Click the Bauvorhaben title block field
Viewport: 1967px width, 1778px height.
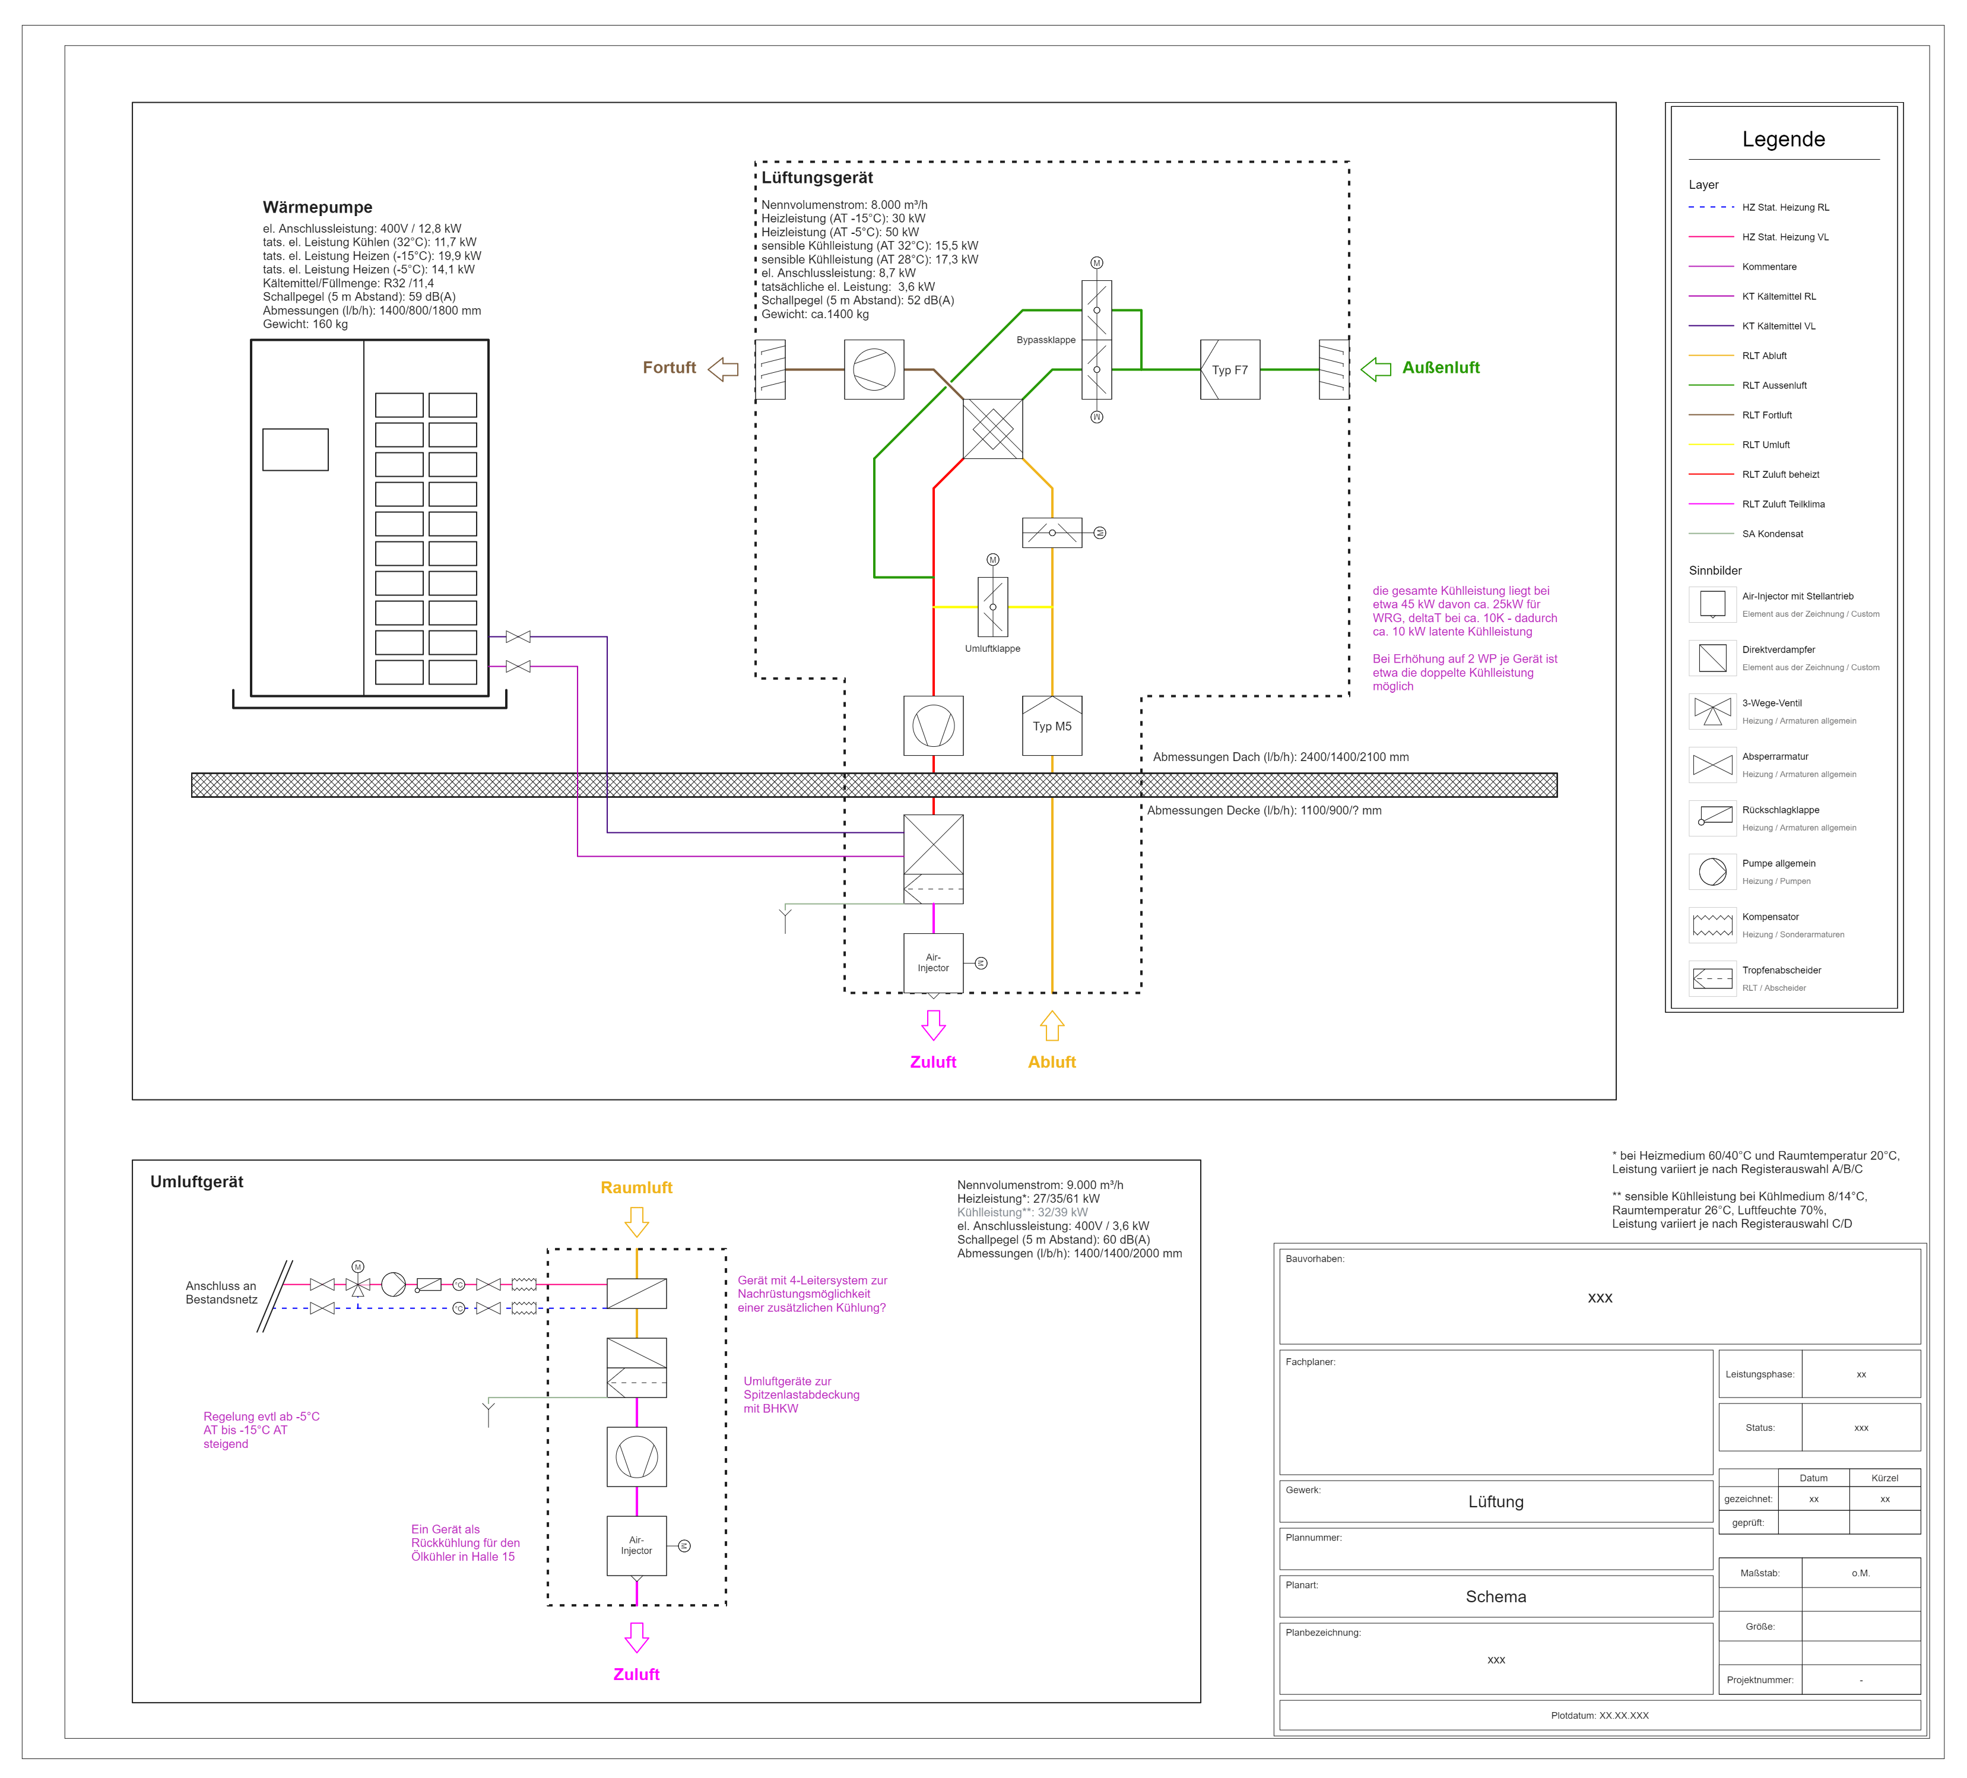coord(1599,1297)
